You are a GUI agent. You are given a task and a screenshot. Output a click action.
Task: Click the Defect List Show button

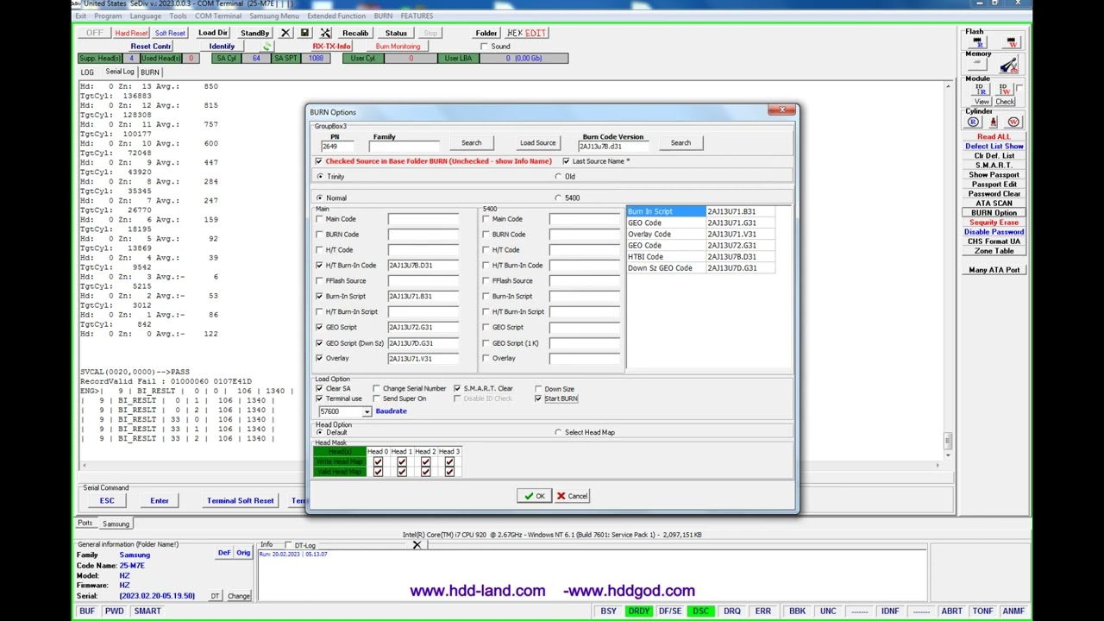point(994,147)
